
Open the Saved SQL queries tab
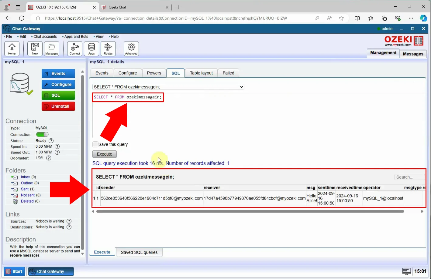139,252
